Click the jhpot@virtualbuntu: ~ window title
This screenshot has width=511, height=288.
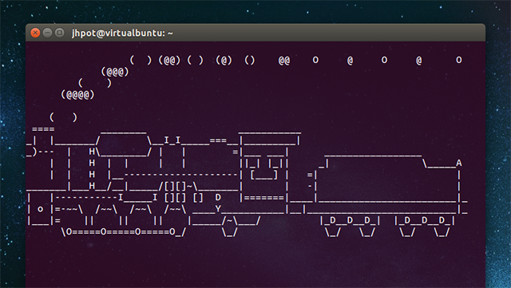coord(122,33)
